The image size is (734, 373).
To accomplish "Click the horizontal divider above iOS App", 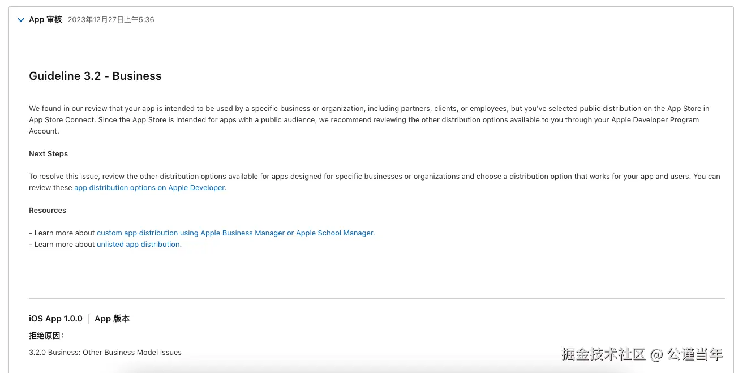I will point(376,298).
